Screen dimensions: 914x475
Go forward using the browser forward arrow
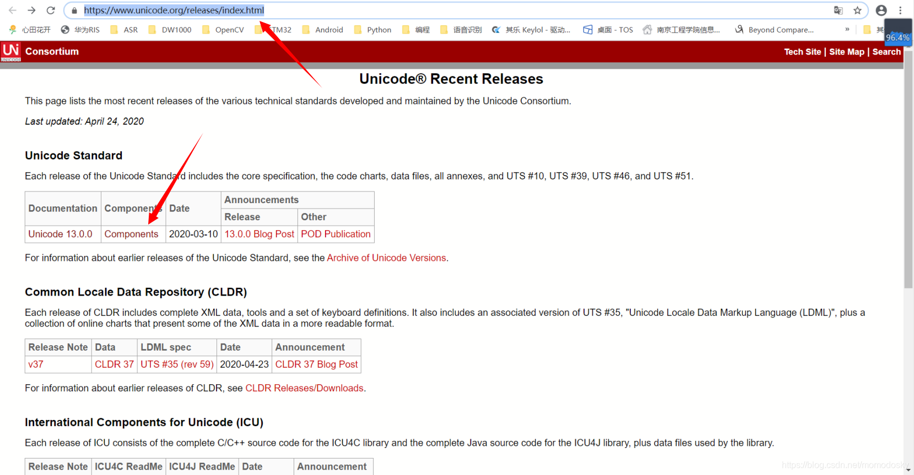(x=31, y=10)
